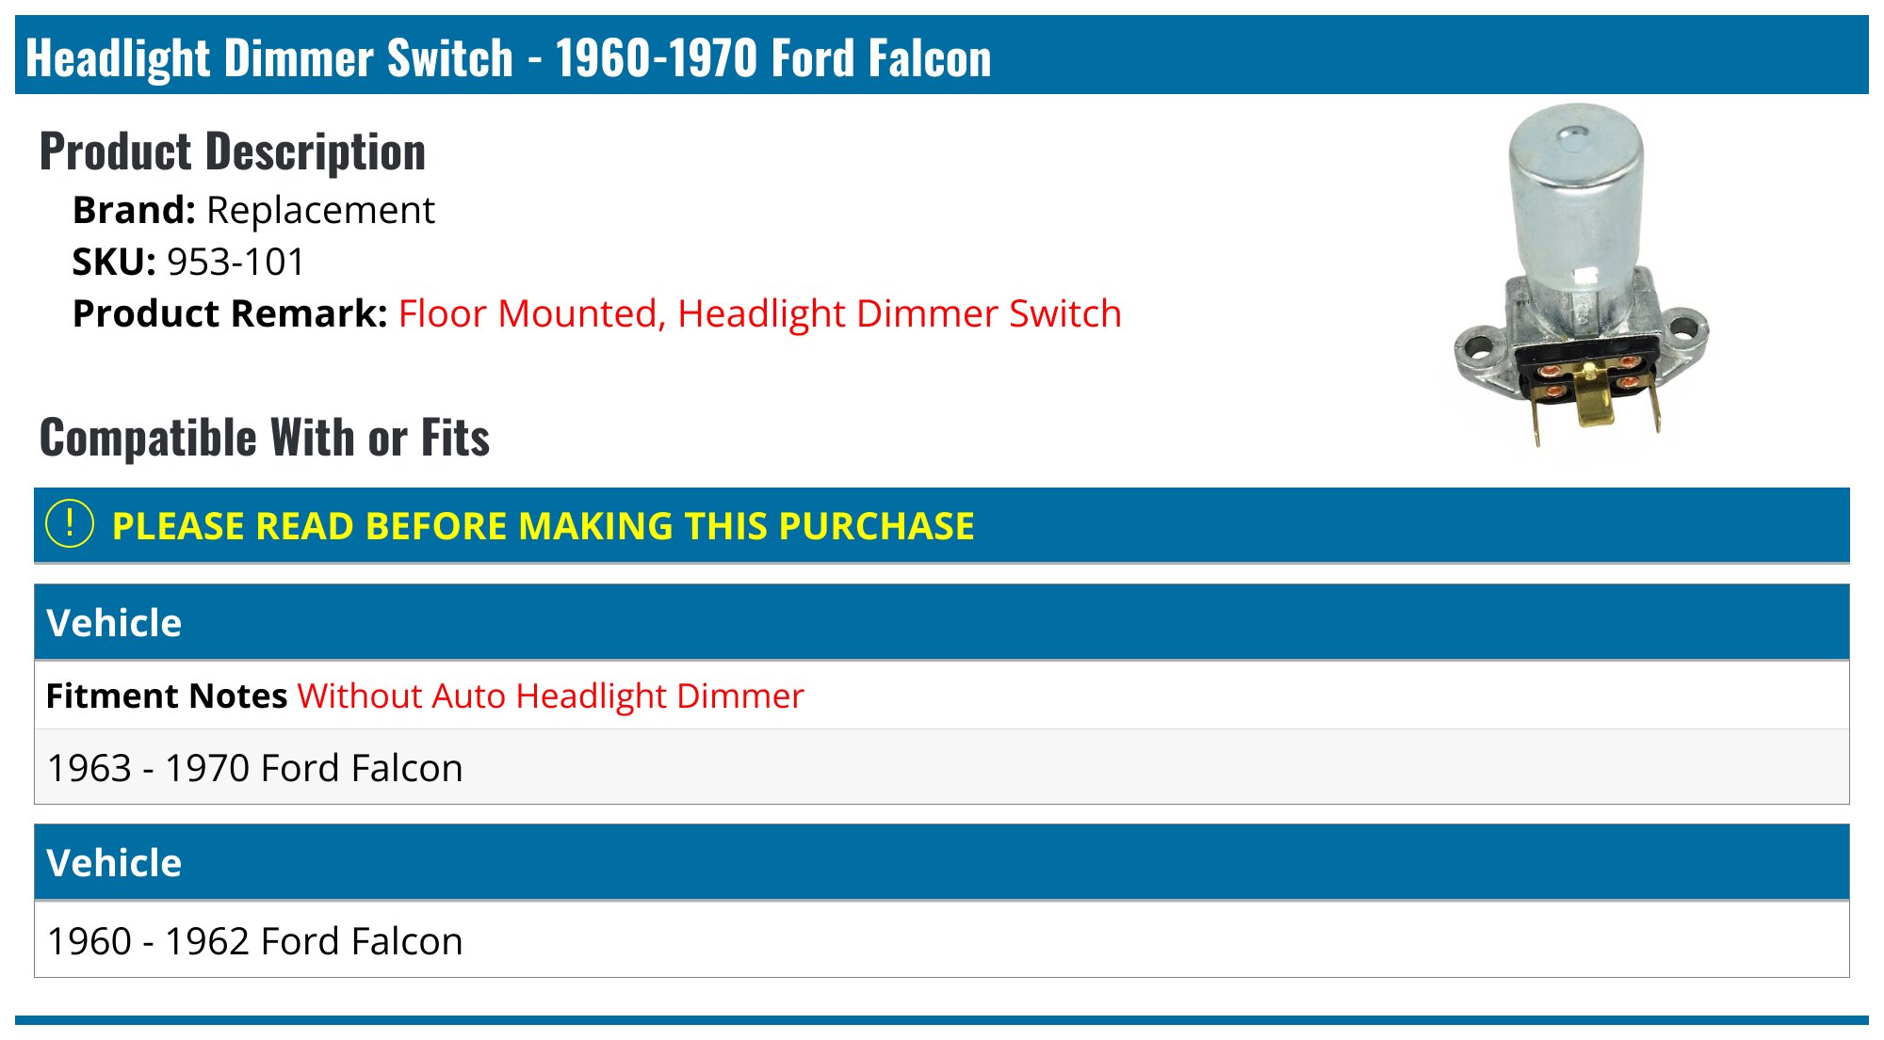Select the Product Description heading
This screenshot has width=1884, height=1040.
tap(233, 152)
